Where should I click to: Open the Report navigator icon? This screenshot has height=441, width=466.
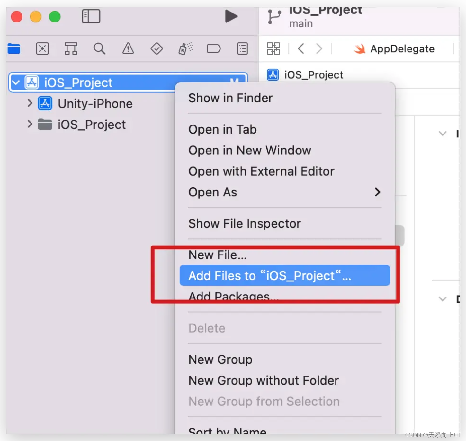(x=242, y=49)
